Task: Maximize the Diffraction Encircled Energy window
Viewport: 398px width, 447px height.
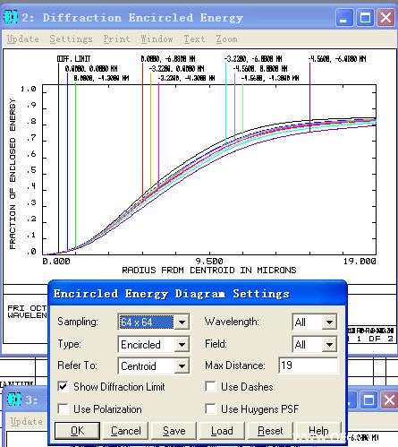Action: click(x=365, y=17)
